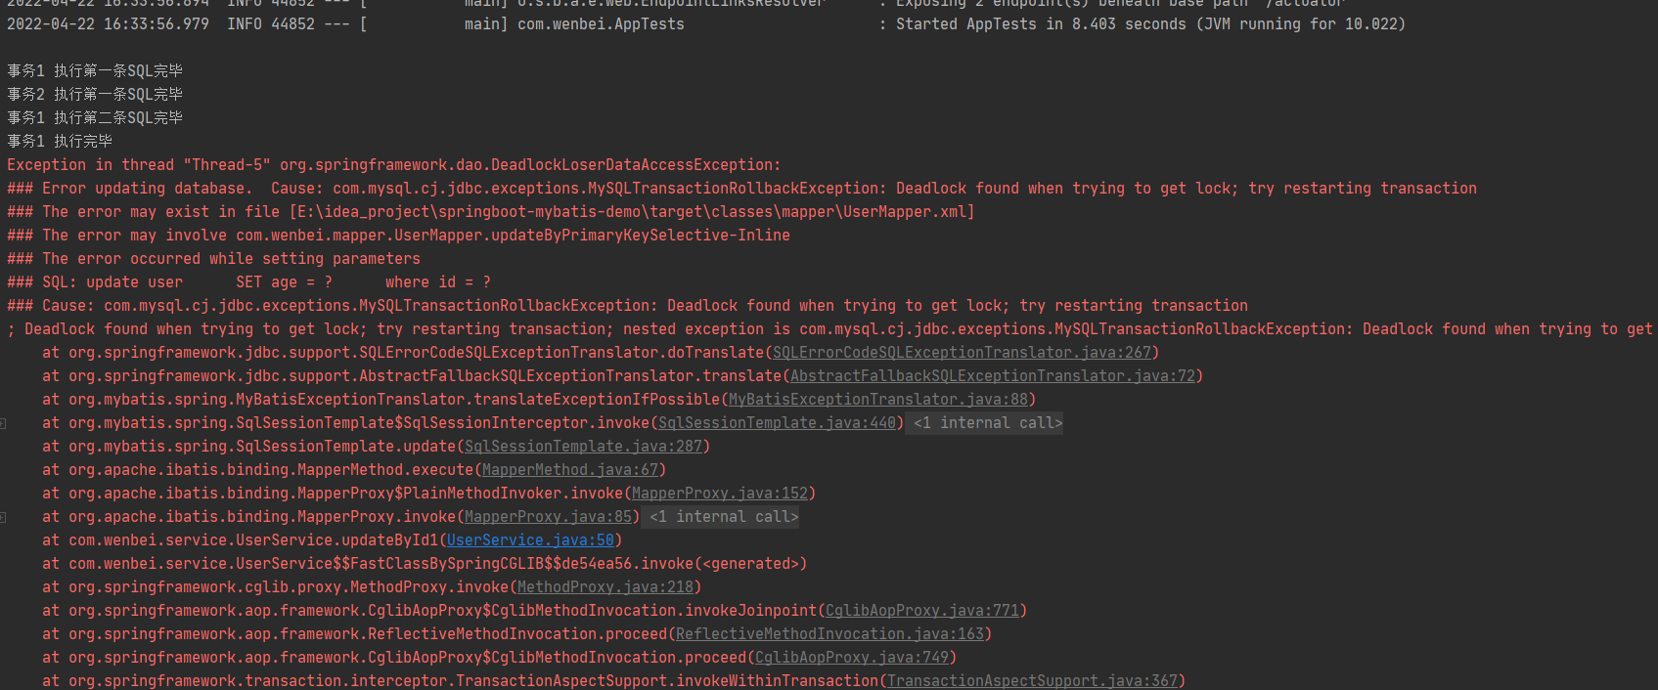The height and width of the screenshot is (690, 1658).
Task: Click the UserMapper.xml file path line
Action: (489, 212)
